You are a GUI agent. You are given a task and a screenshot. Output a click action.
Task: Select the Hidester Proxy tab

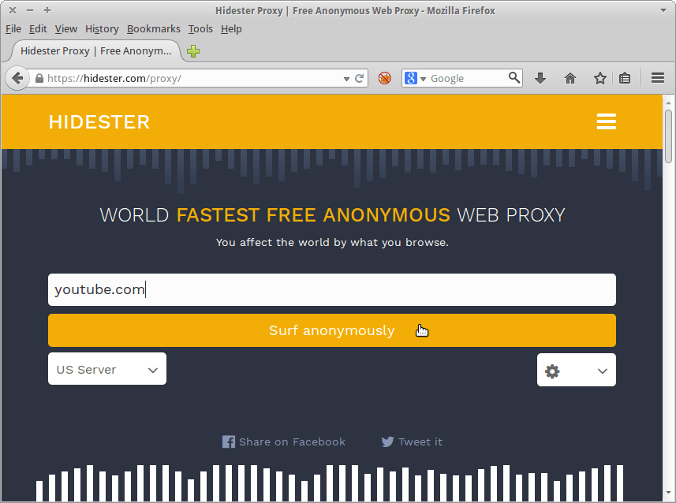[x=95, y=51]
